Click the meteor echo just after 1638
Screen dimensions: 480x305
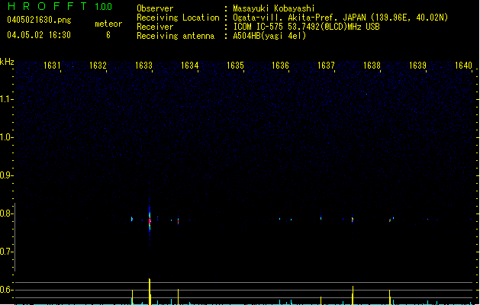pyautogui.click(x=390, y=220)
